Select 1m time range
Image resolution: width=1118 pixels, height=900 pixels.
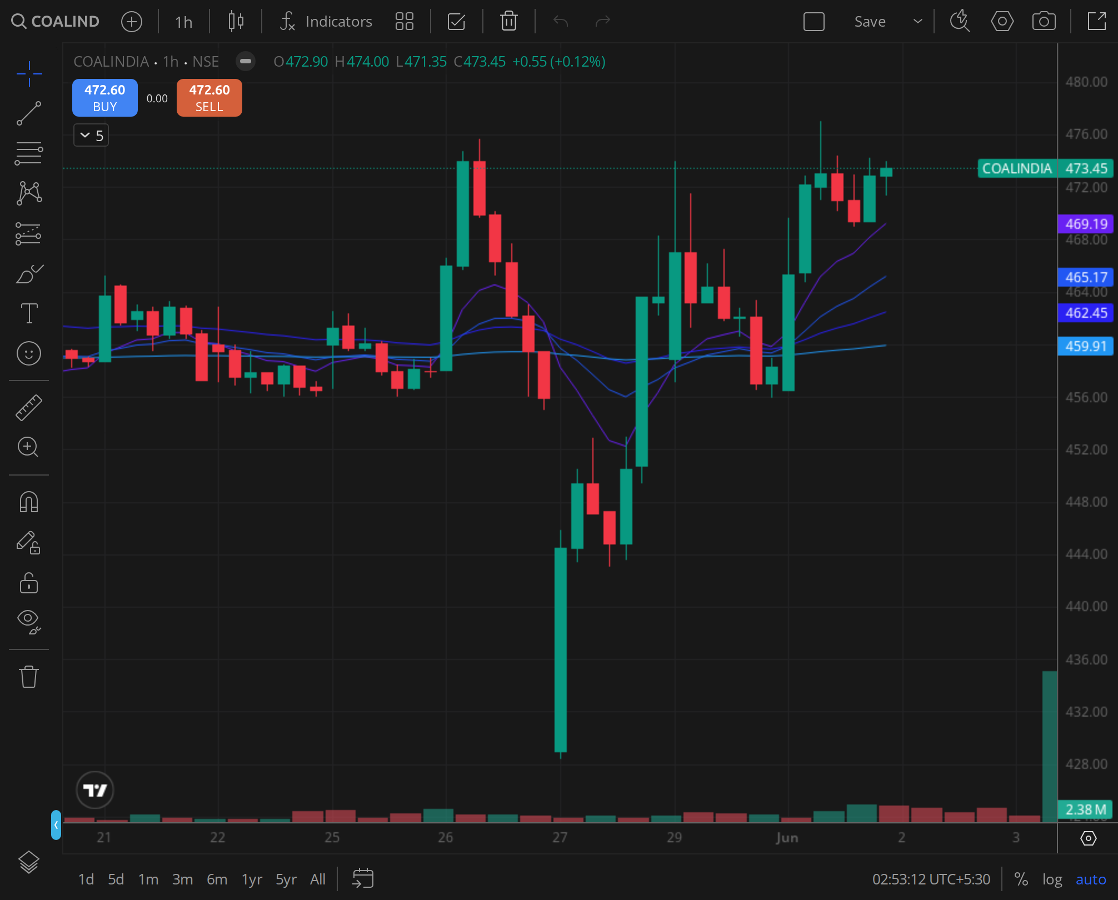pos(148,879)
